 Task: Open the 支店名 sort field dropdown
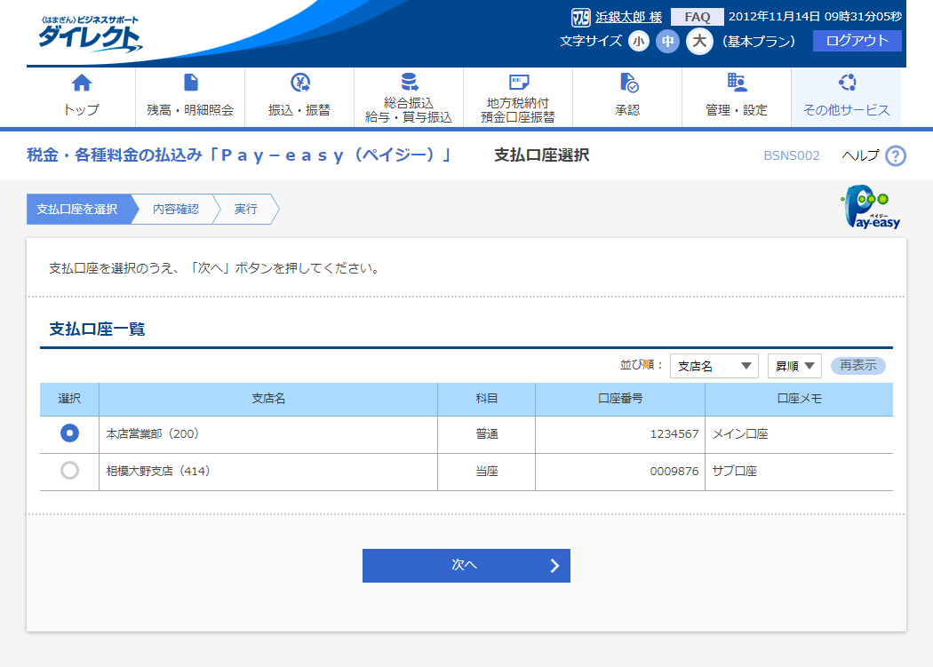tap(714, 366)
